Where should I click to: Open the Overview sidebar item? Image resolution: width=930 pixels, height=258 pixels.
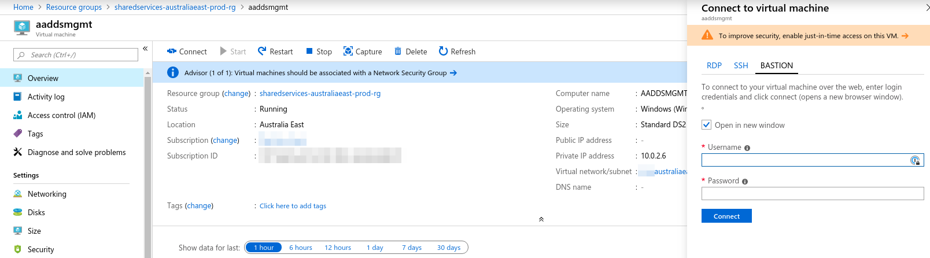point(72,78)
